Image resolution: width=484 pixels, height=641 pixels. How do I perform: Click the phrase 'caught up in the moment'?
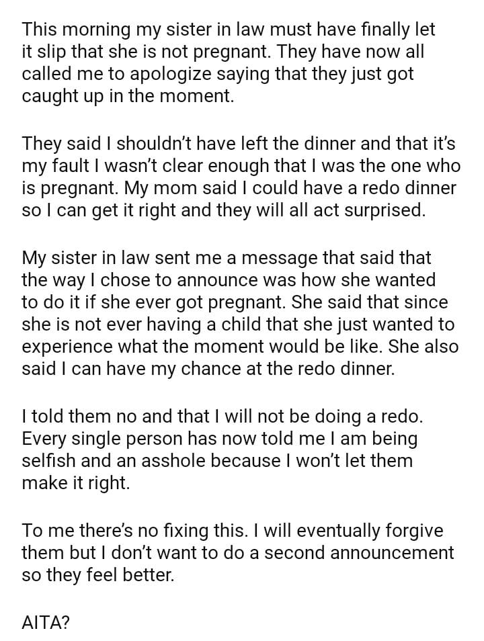(x=128, y=95)
